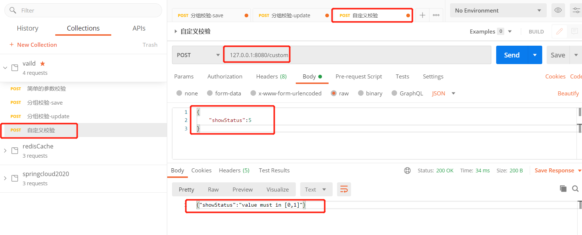This screenshot has height=235, width=582.
Task: Open the Save button dropdown arrow
Action: tap(576, 55)
